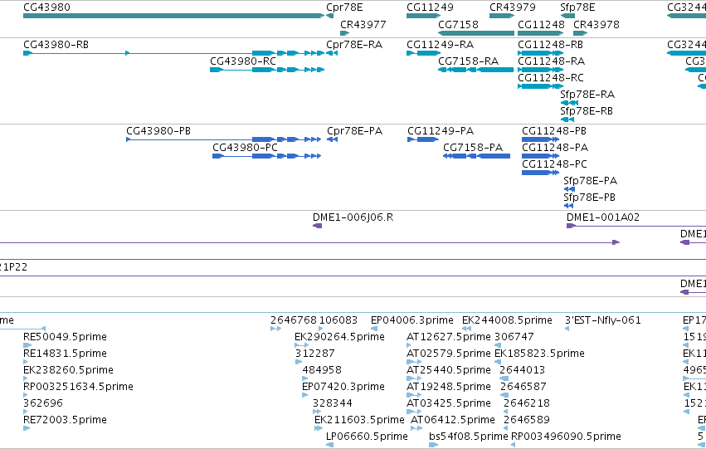Select the 3'EST-Nfly-061 label
Screen dimensions: 706x449
[x=603, y=320]
